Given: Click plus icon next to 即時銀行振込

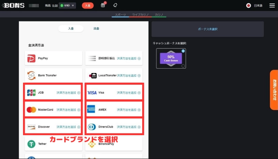Looking at the screenshot, I should (139, 58).
